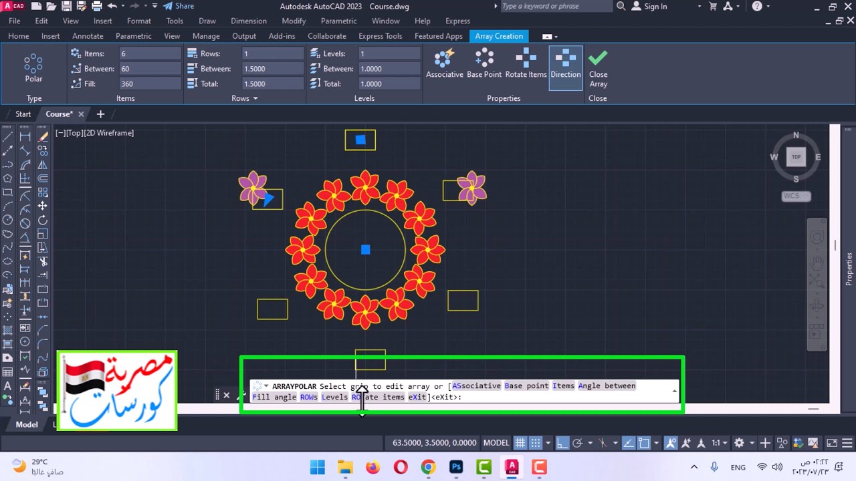This screenshot has width=856, height=481.
Task: Select the Rotate tool in left toolbar
Action: coord(43,220)
